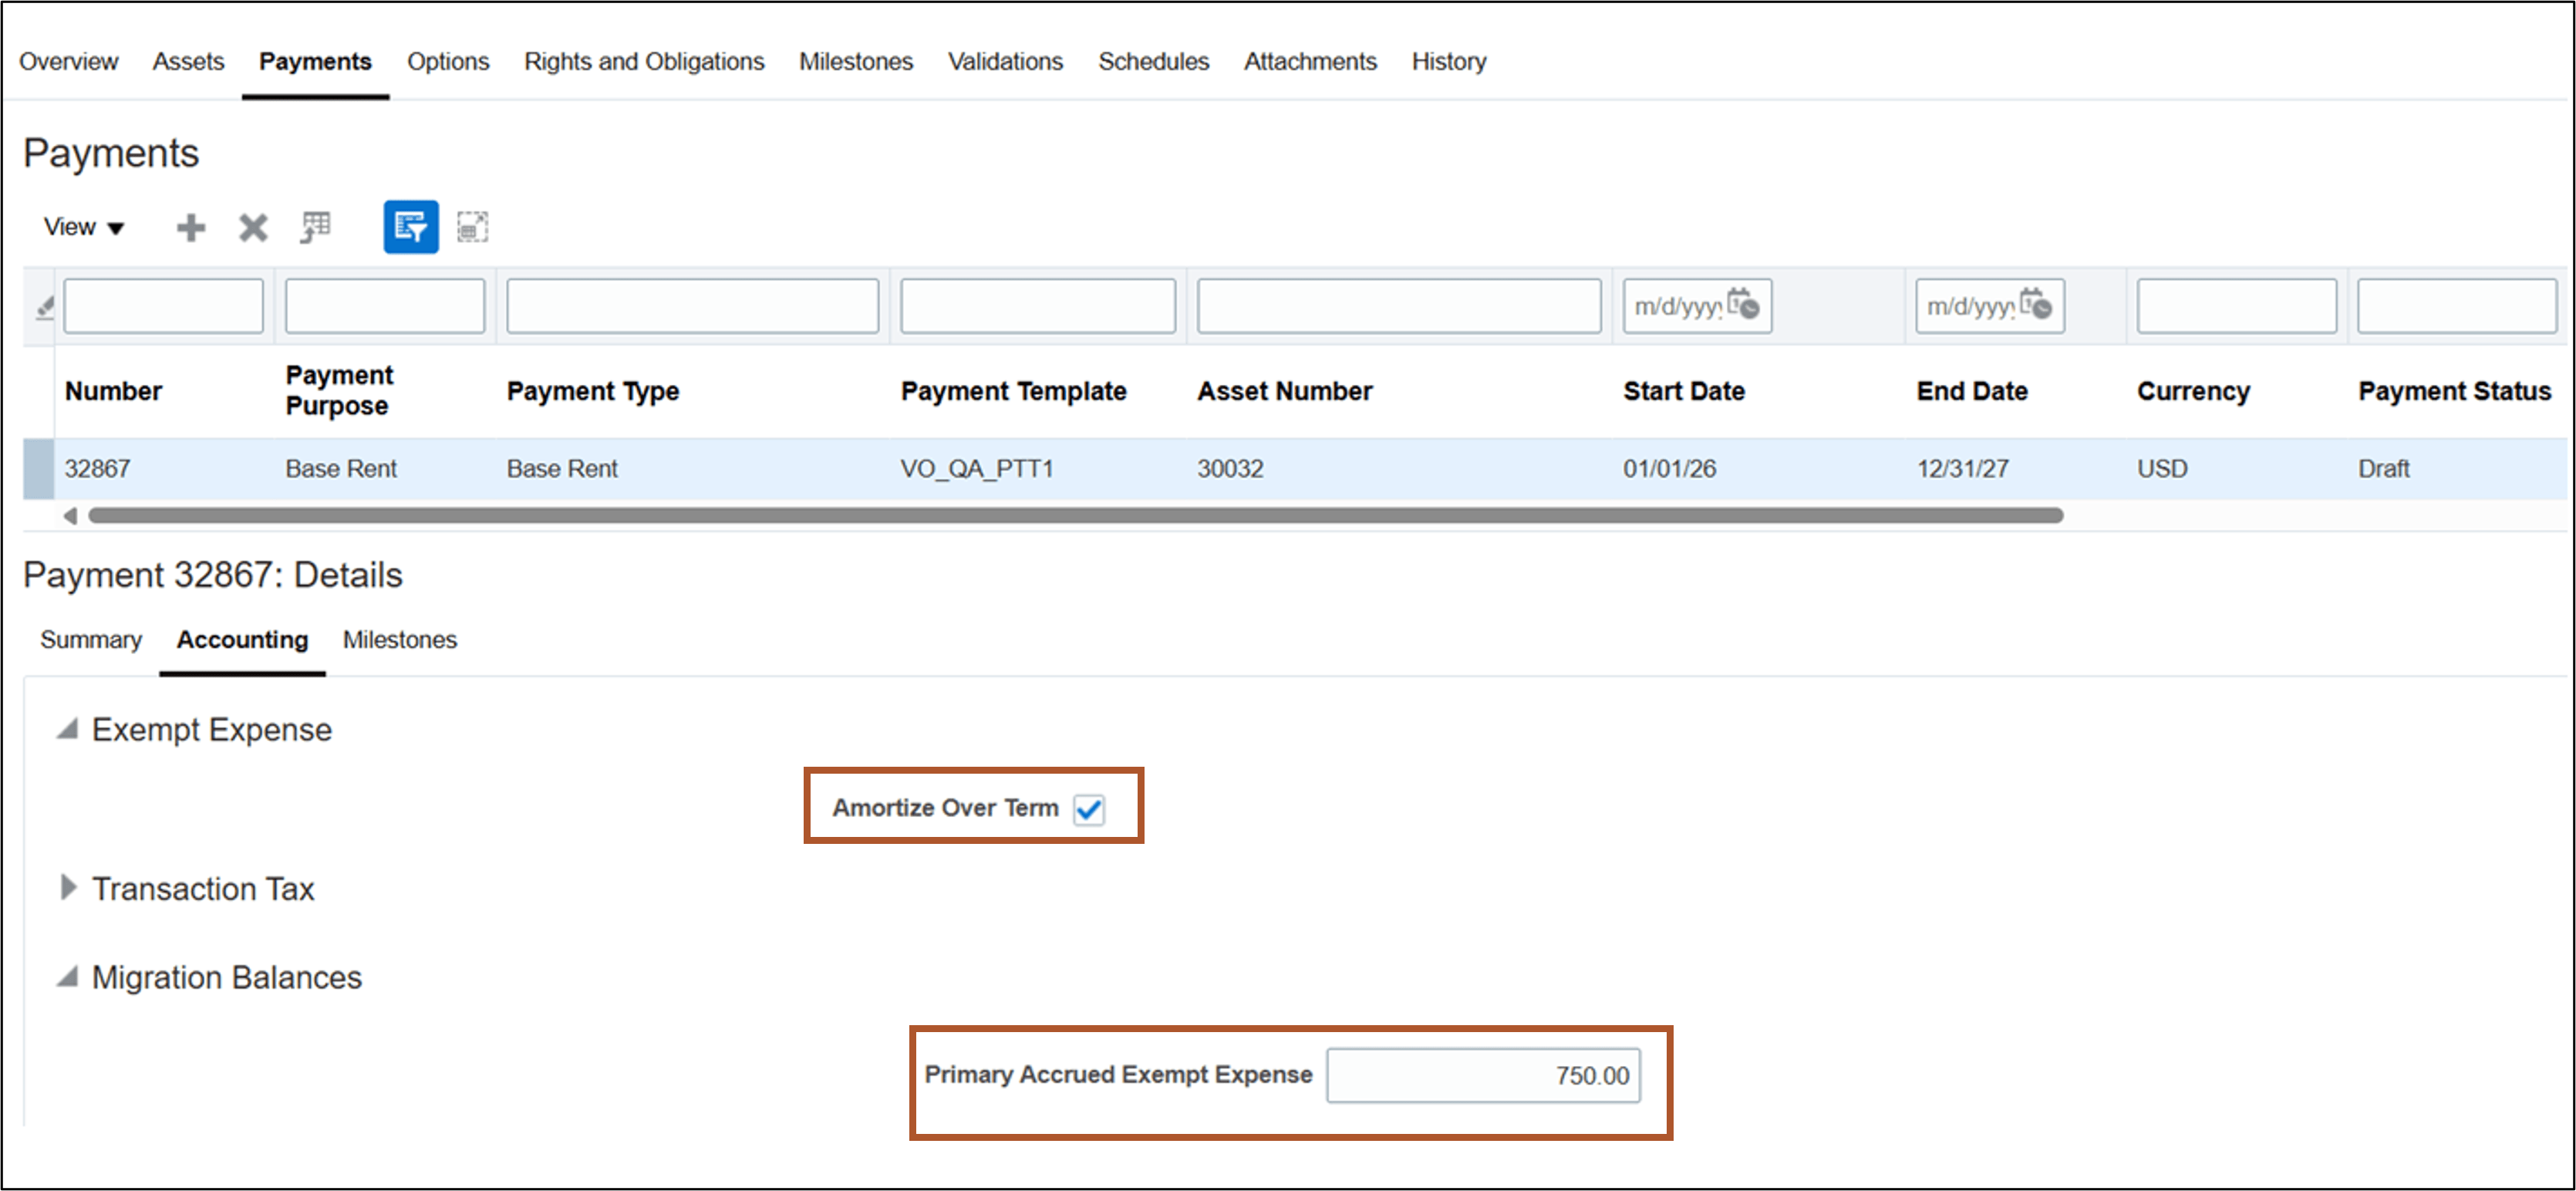Image resolution: width=2576 pixels, height=1191 pixels.
Task: Open the View dropdown menu
Action: coord(84,228)
